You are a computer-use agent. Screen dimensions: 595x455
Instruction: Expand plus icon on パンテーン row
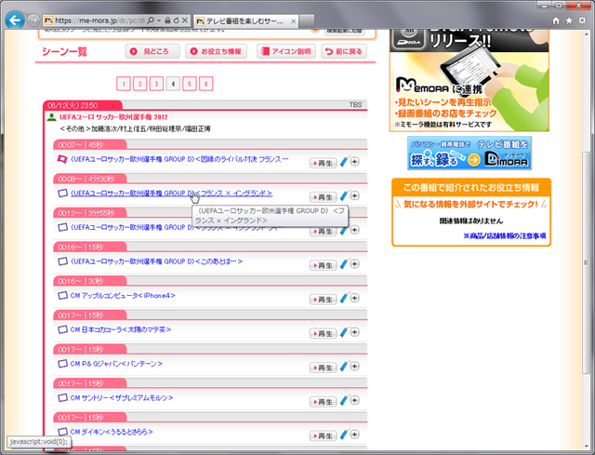tap(354, 366)
